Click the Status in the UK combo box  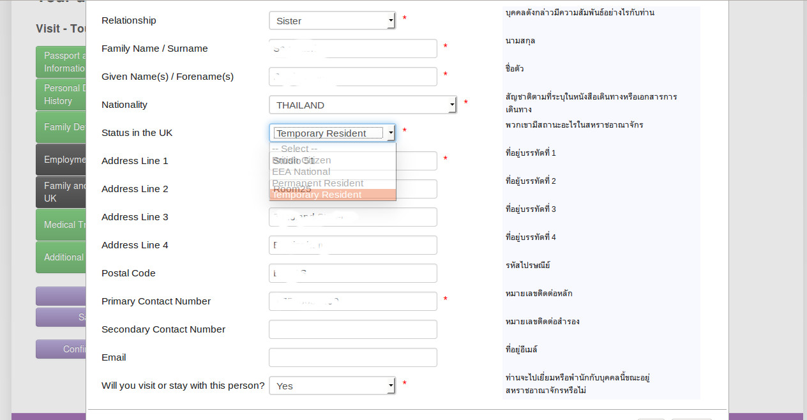(x=332, y=133)
